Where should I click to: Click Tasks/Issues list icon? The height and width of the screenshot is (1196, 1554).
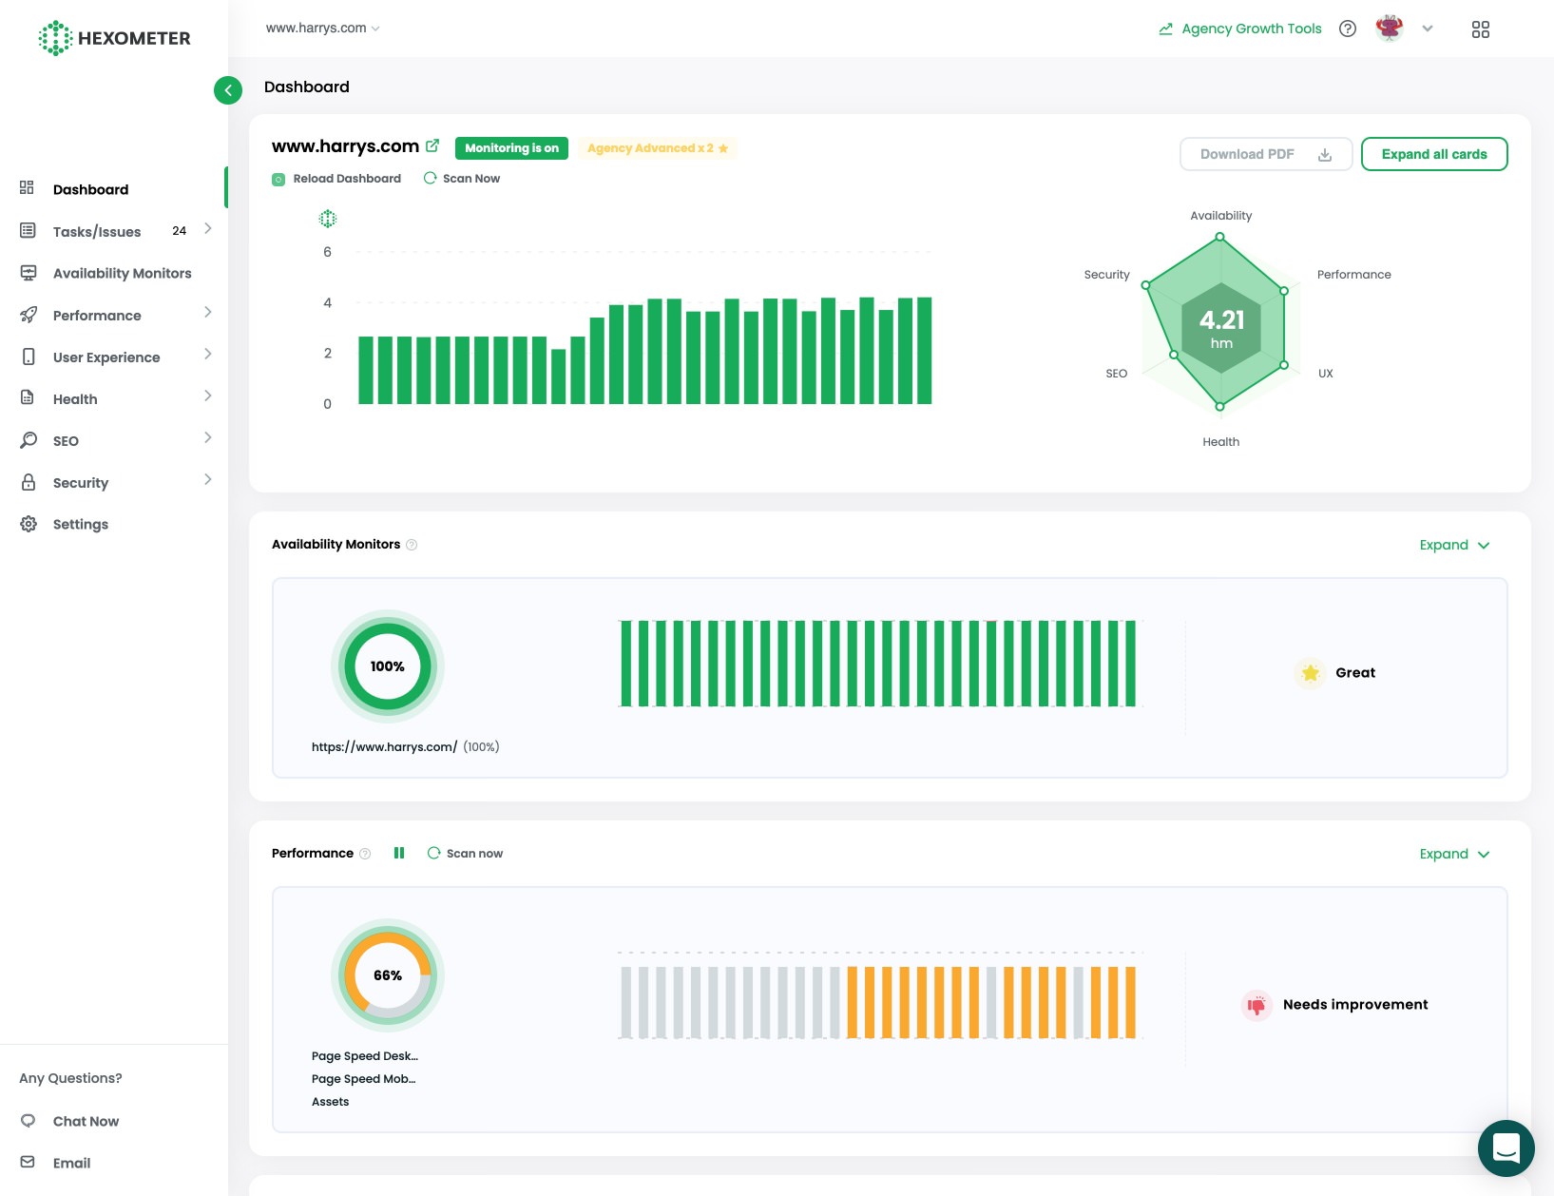click(x=28, y=230)
